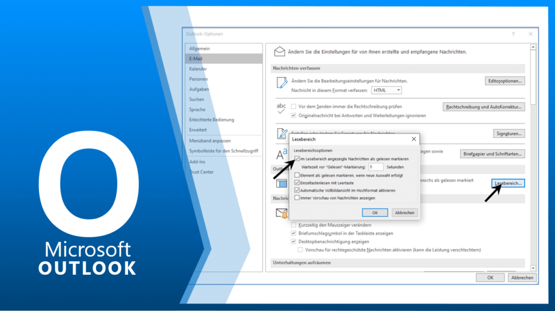Click the Wartezeit seconds input field
This screenshot has height=311, width=555.
[x=376, y=167]
